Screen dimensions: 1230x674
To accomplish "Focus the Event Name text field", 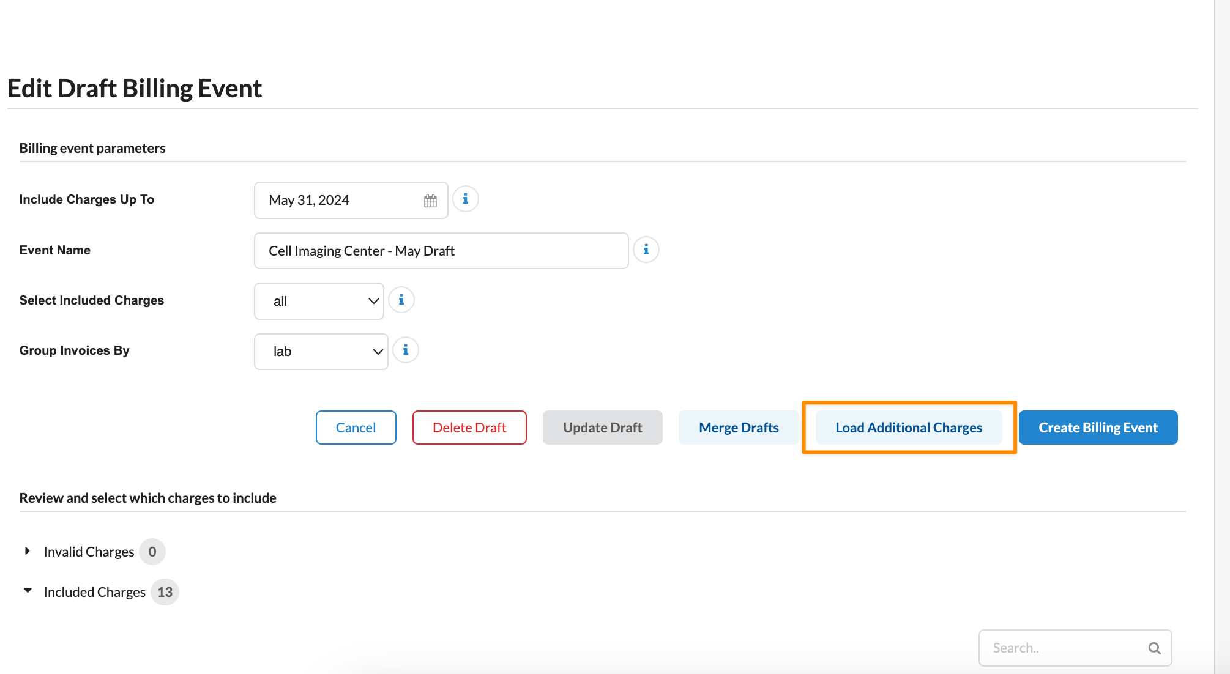I will (x=441, y=251).
